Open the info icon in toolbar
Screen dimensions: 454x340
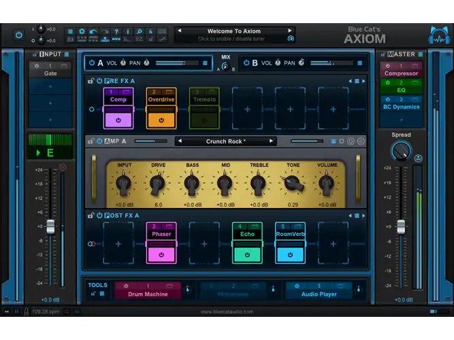128,31
